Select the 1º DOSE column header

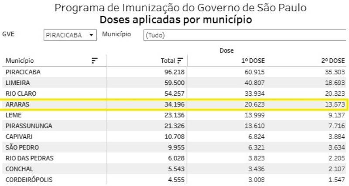[x=253, y=61]
